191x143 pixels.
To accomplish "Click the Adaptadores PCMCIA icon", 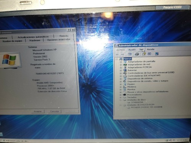I will (125, 67).
